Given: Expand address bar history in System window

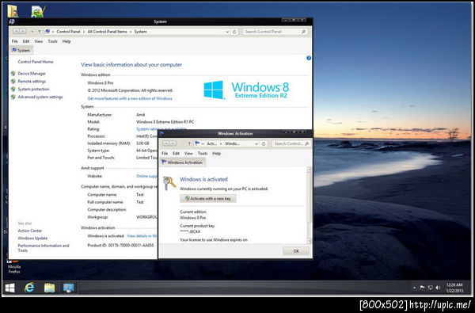Looking at the screenshot, I should (227, 32).
